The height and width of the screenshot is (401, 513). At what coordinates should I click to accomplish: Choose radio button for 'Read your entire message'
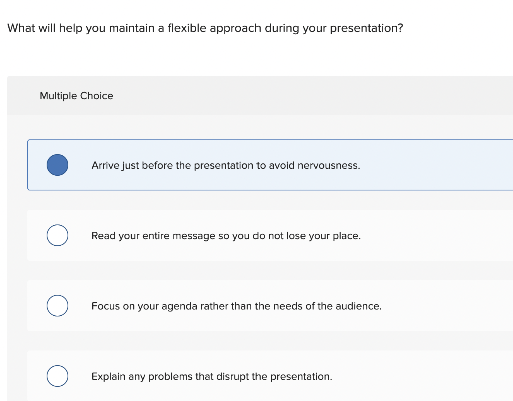[x=57, y=235]
